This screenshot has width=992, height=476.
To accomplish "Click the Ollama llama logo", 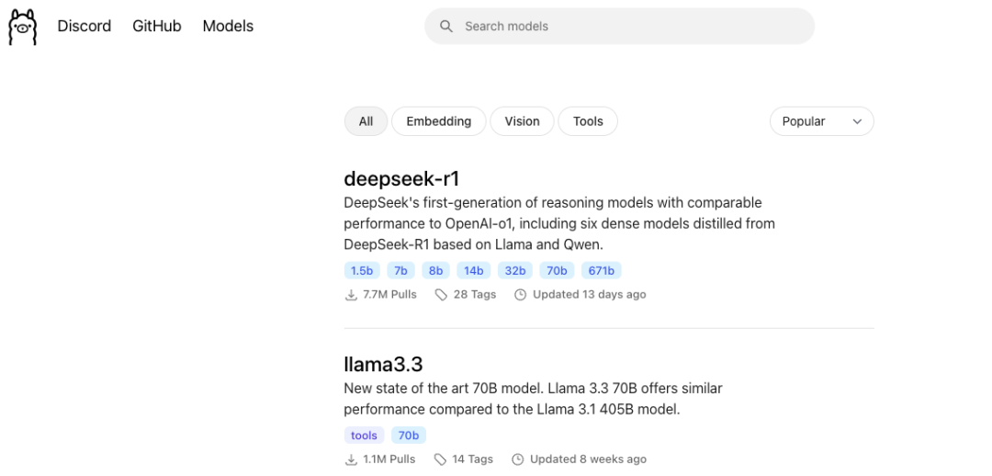I will 23,27.
